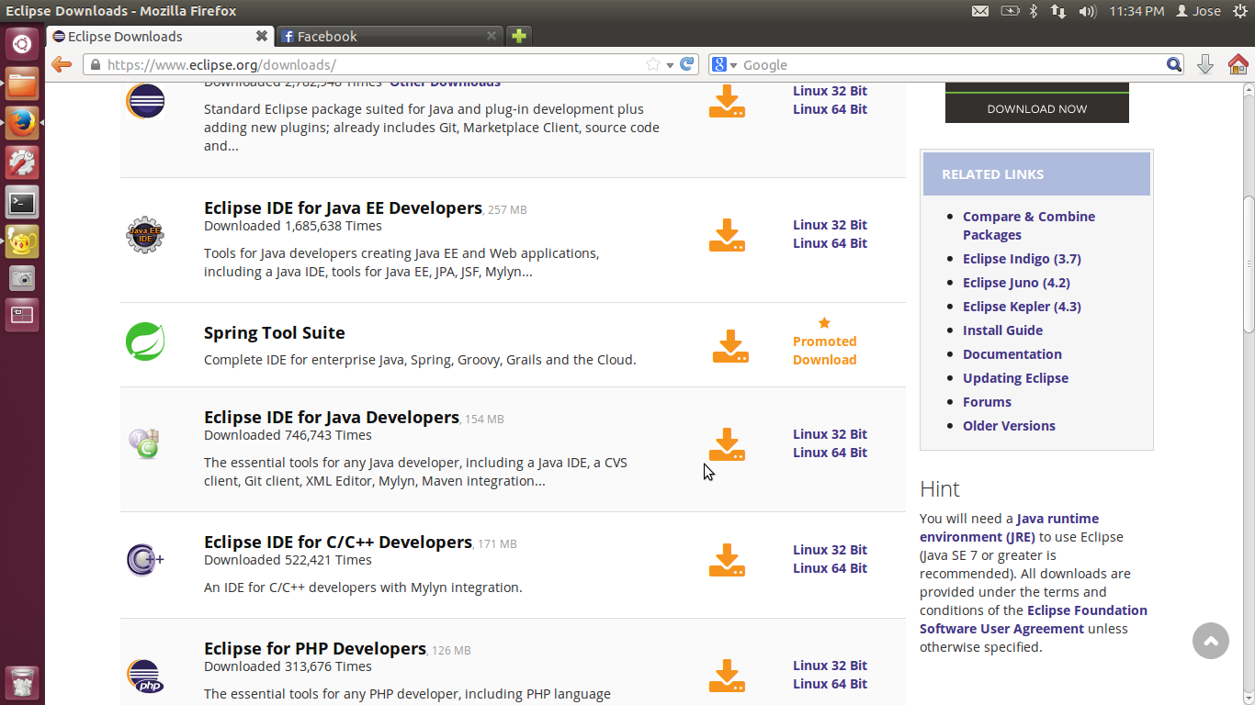Click the page vertical scrollbar thumb
Image resolution: width=1255 pixels, height=705 pixels.
click(1249, 264)
